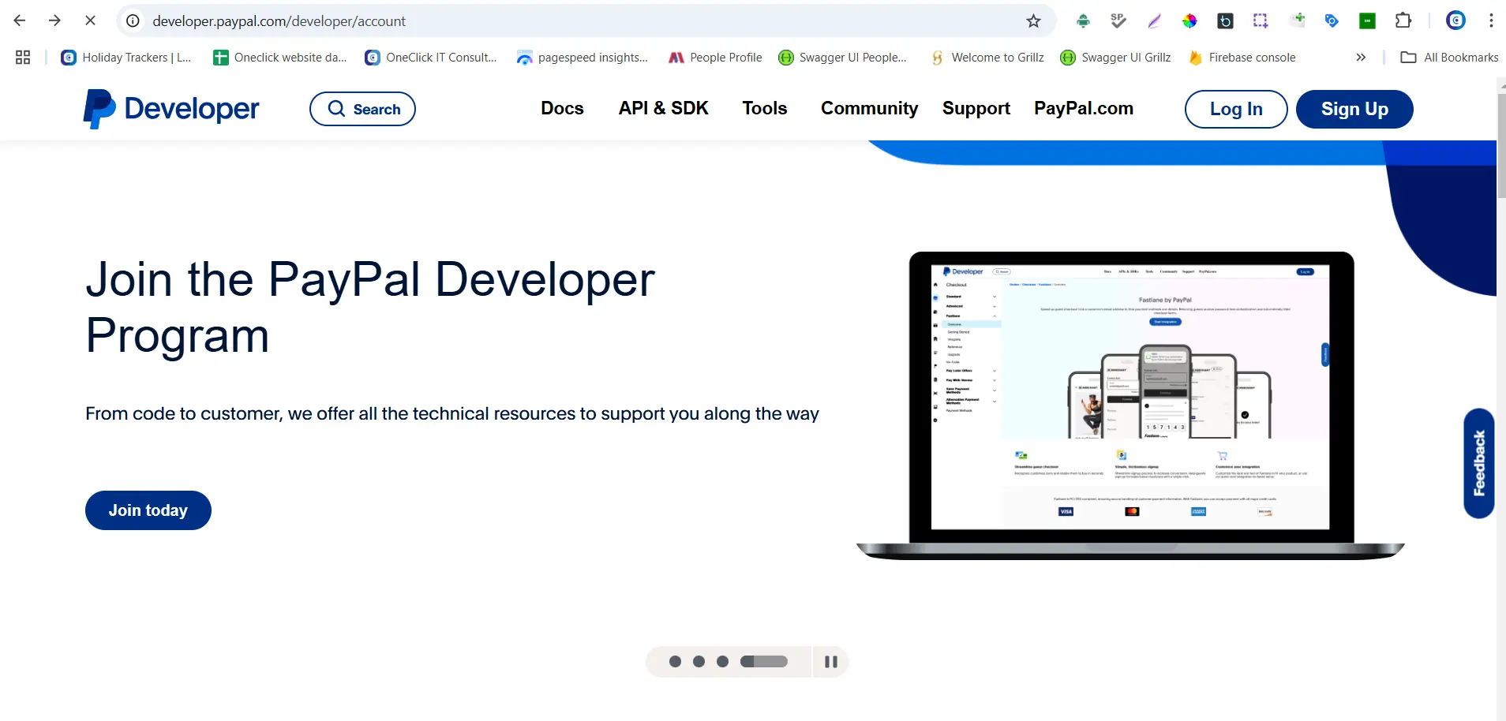The height and width of the screenshot is (721, 1506).
Task: Open site information icon in address bar
Action: click(x=133, y=21)
